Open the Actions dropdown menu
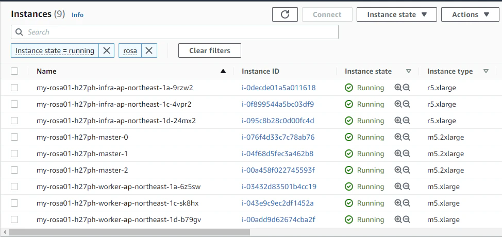This screenshot has height=237, width=502. (470, 14)
